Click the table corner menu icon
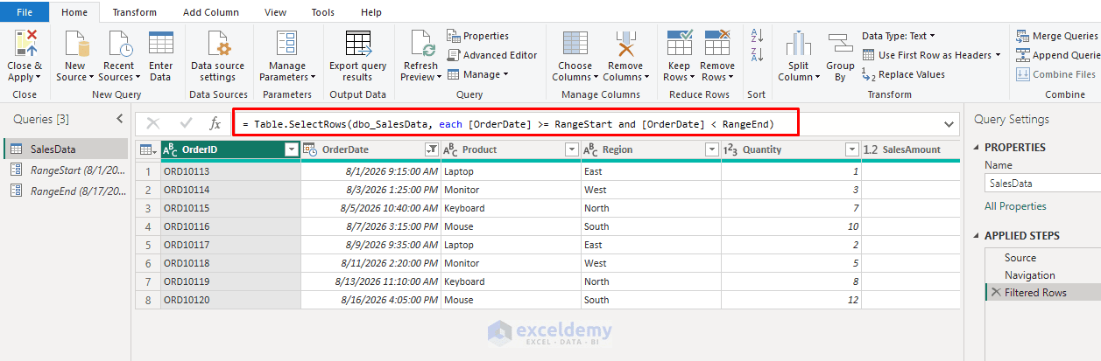 [148, 150]
